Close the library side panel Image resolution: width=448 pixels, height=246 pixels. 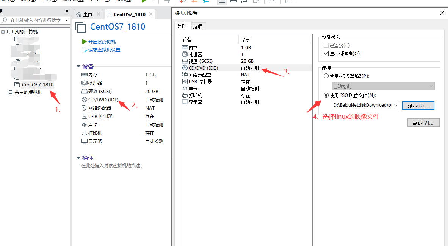pyautogui.click(x=67, y=11)
